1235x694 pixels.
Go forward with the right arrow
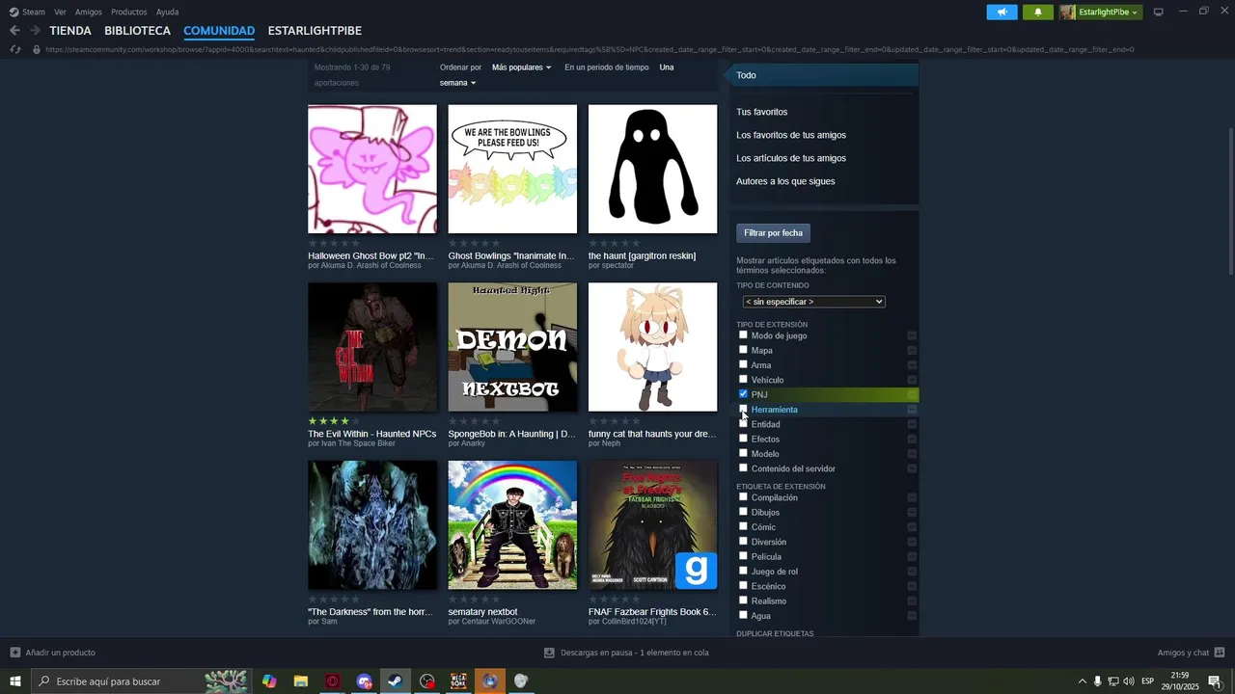coord(35,31)
